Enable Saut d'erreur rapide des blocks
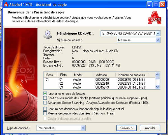 pos(45,98)
